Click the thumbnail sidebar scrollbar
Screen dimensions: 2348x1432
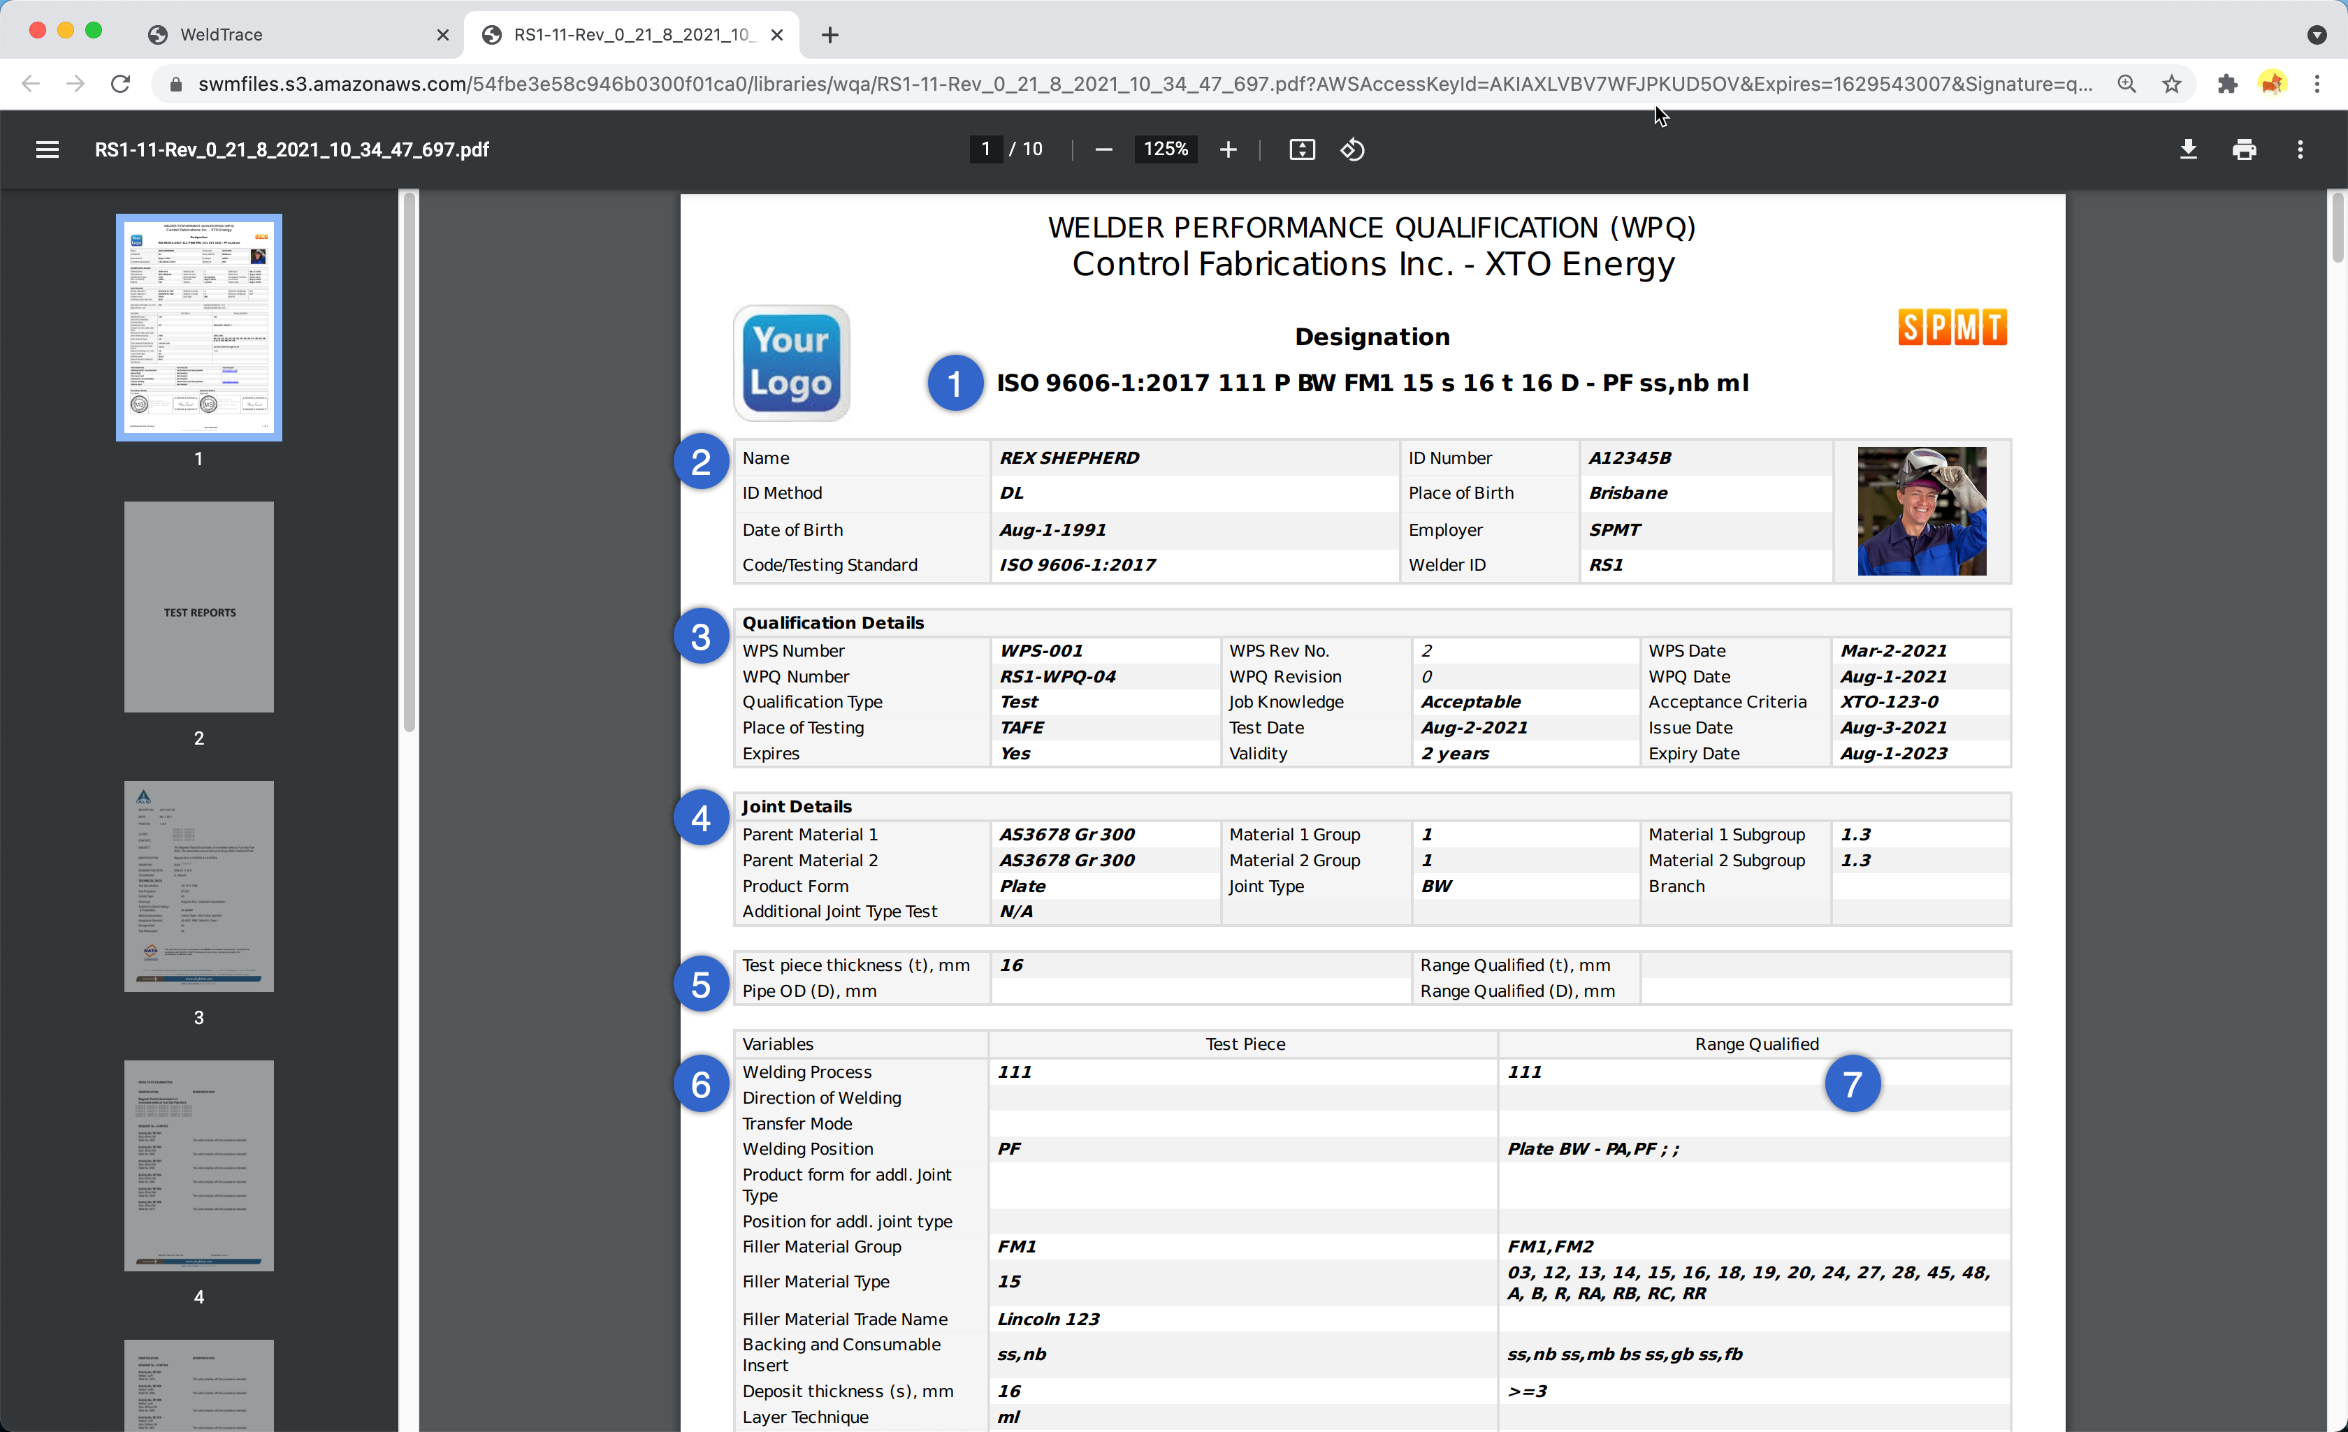(x=410, y=462)
